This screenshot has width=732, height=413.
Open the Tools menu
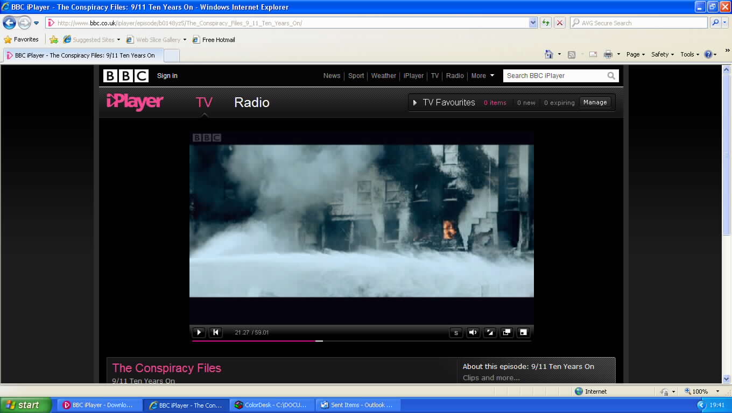click(690, 54)
